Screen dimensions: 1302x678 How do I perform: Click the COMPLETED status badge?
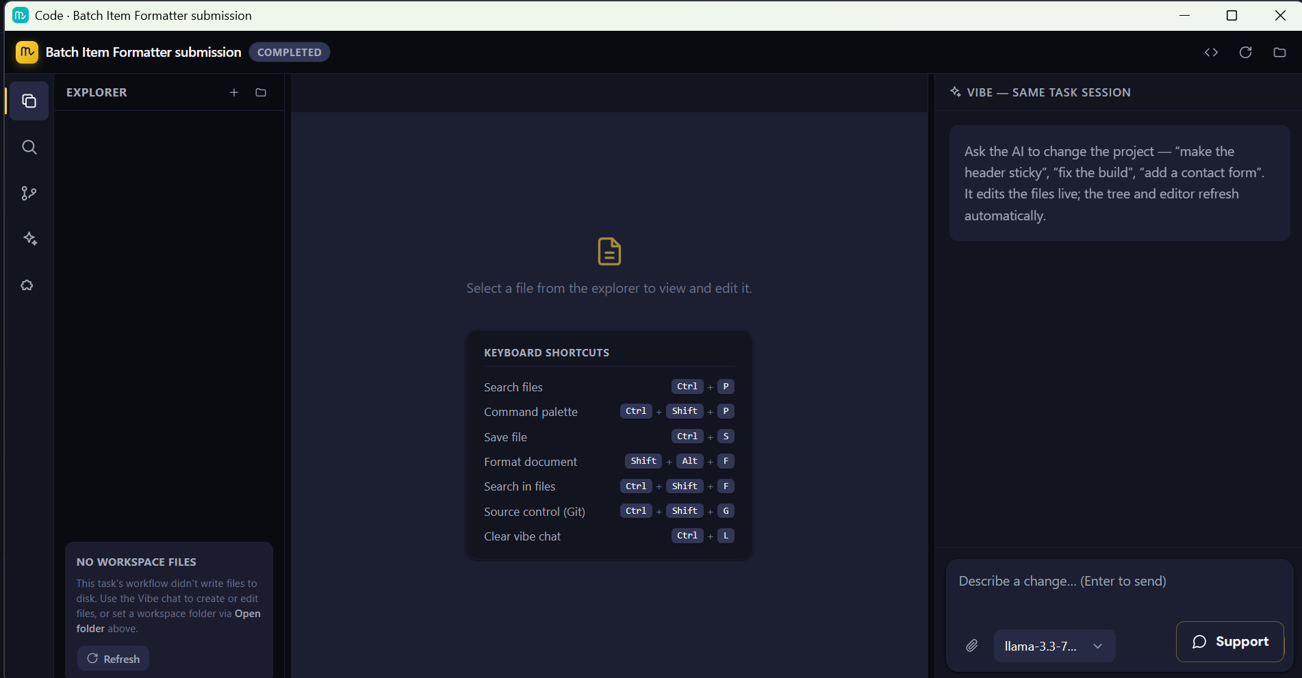[289, 52]
